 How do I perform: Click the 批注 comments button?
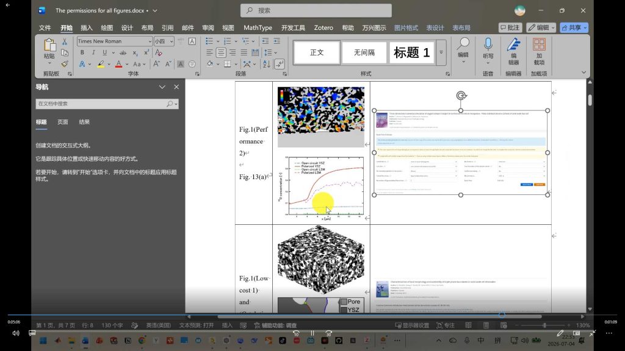(x=510, y=27)
